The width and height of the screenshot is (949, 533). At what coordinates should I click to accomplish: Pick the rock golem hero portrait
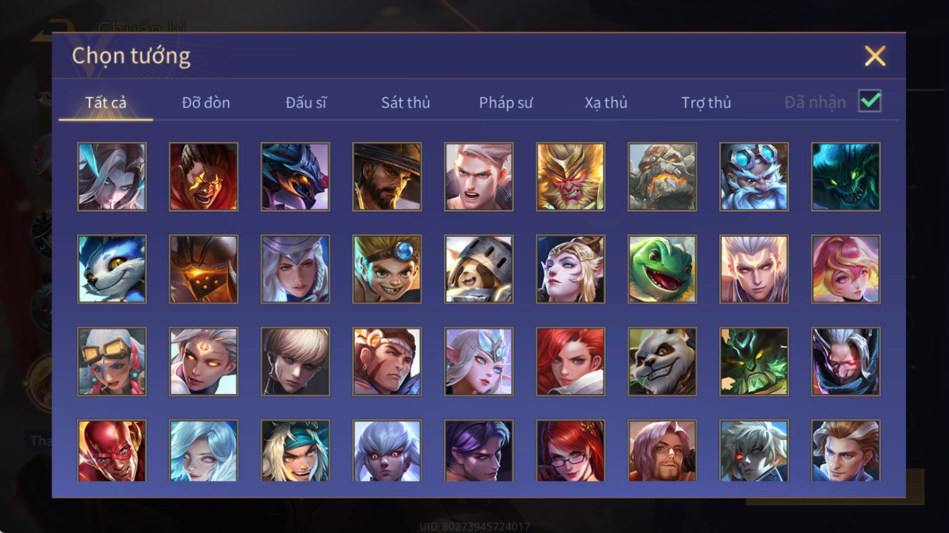pyautogui.click(x=662, y=177)
